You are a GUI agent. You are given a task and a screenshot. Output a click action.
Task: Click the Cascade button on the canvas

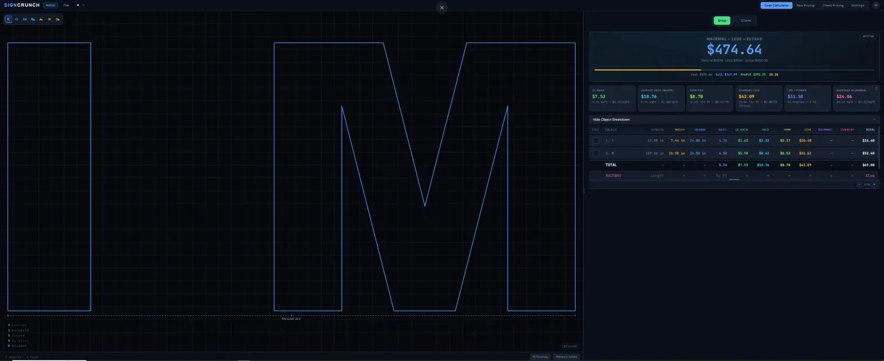pos(570,346)
